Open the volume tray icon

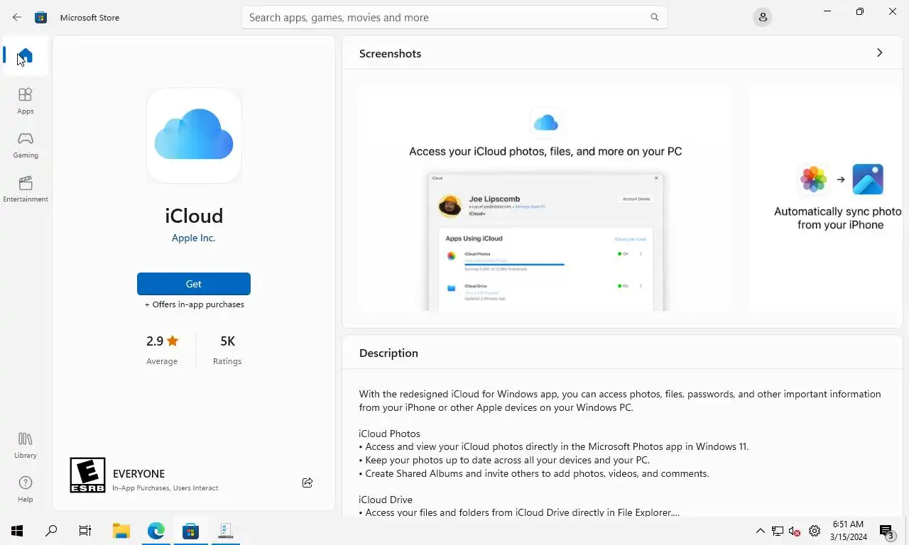tap(795, 531)
